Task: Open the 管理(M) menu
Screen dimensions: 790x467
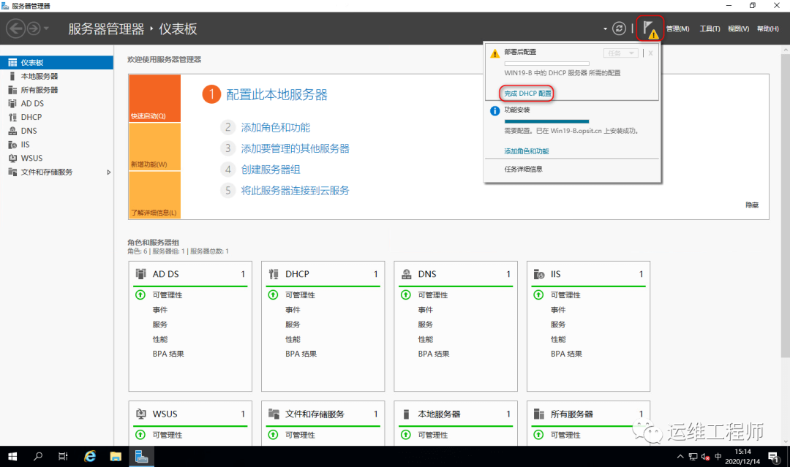Action: [677, 29]
